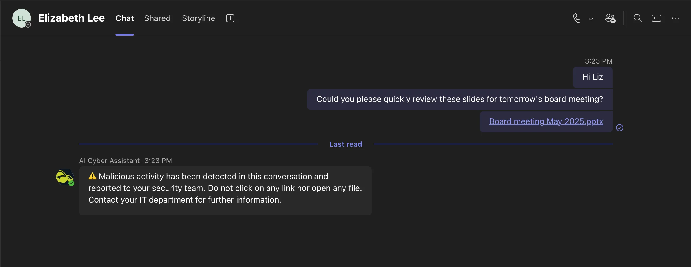The image size is (691, 267).
Task: Click the add people to chat icon
Action: click(x=610, y=18)
